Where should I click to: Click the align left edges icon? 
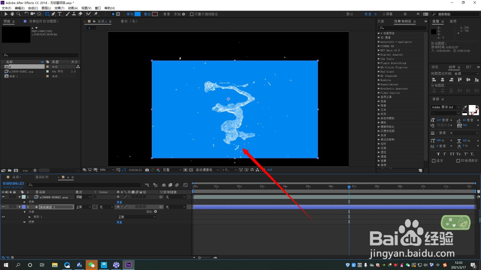pyautogui.click(x=434, y=80)
